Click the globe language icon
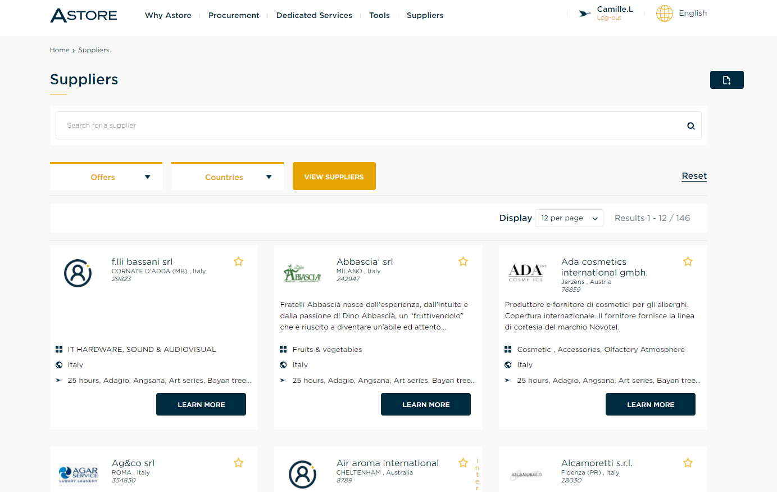Viewport: 777px width, 492px height. coord(664,13)
